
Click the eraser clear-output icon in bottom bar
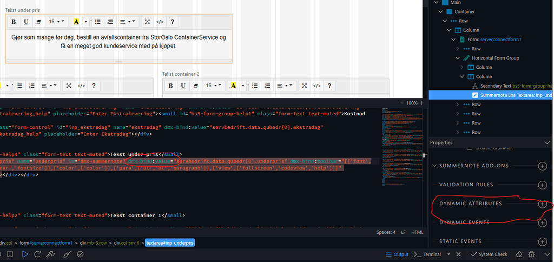point(519,254)
